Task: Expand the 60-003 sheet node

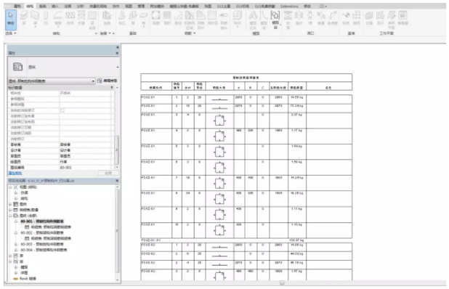Action: [16, 245]
